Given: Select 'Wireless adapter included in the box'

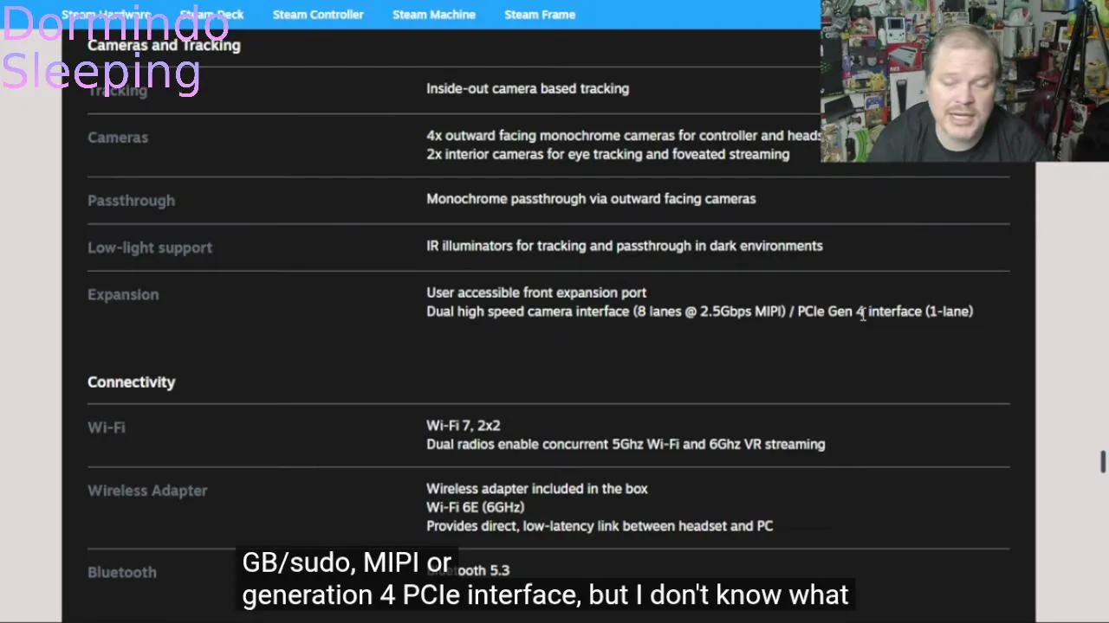Looking at the screenshot, I should click(537, 489).
